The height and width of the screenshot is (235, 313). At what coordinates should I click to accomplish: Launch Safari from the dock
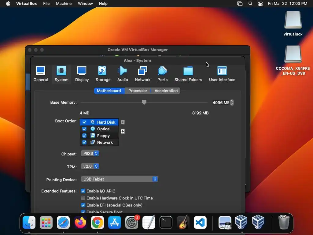(63, 222)
